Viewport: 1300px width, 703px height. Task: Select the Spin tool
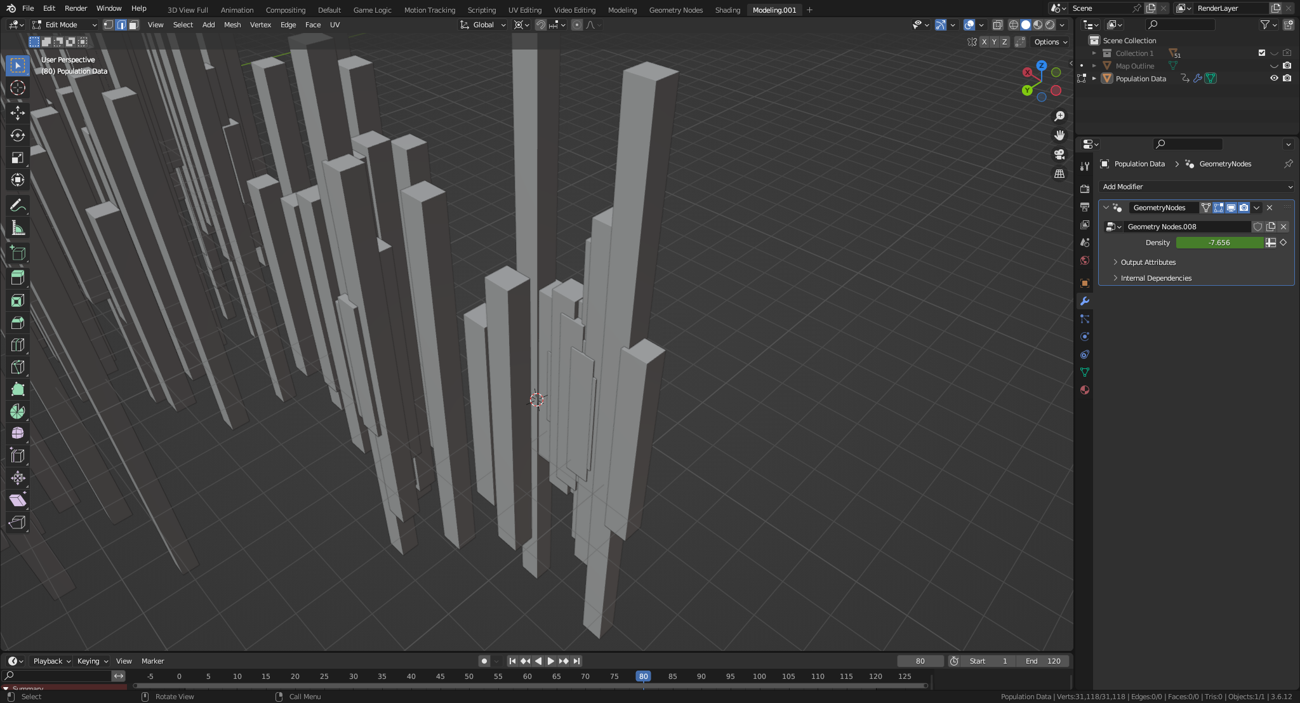[x=18, y=412]
